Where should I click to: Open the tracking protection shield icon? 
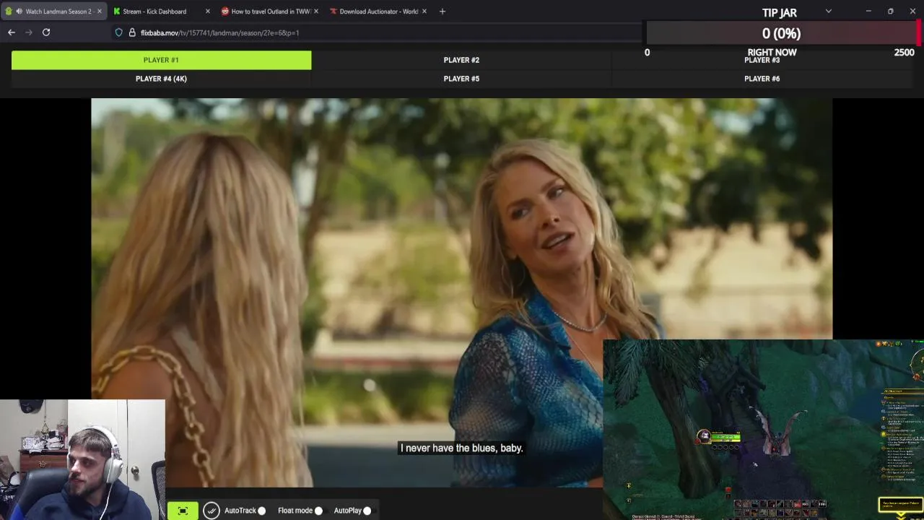[x=119, y=32]
